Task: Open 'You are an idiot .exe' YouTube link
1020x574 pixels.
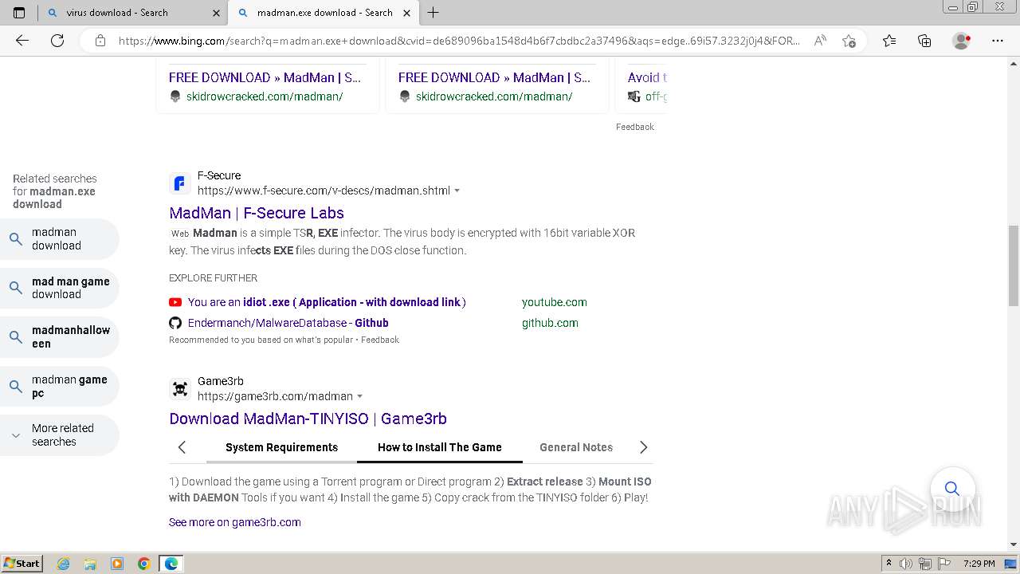Action: click(327, 302)
